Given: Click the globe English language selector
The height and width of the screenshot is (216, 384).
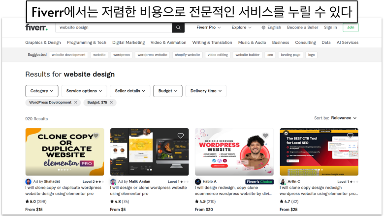Looking at the screenshot, I should click(x=271, y=28).
